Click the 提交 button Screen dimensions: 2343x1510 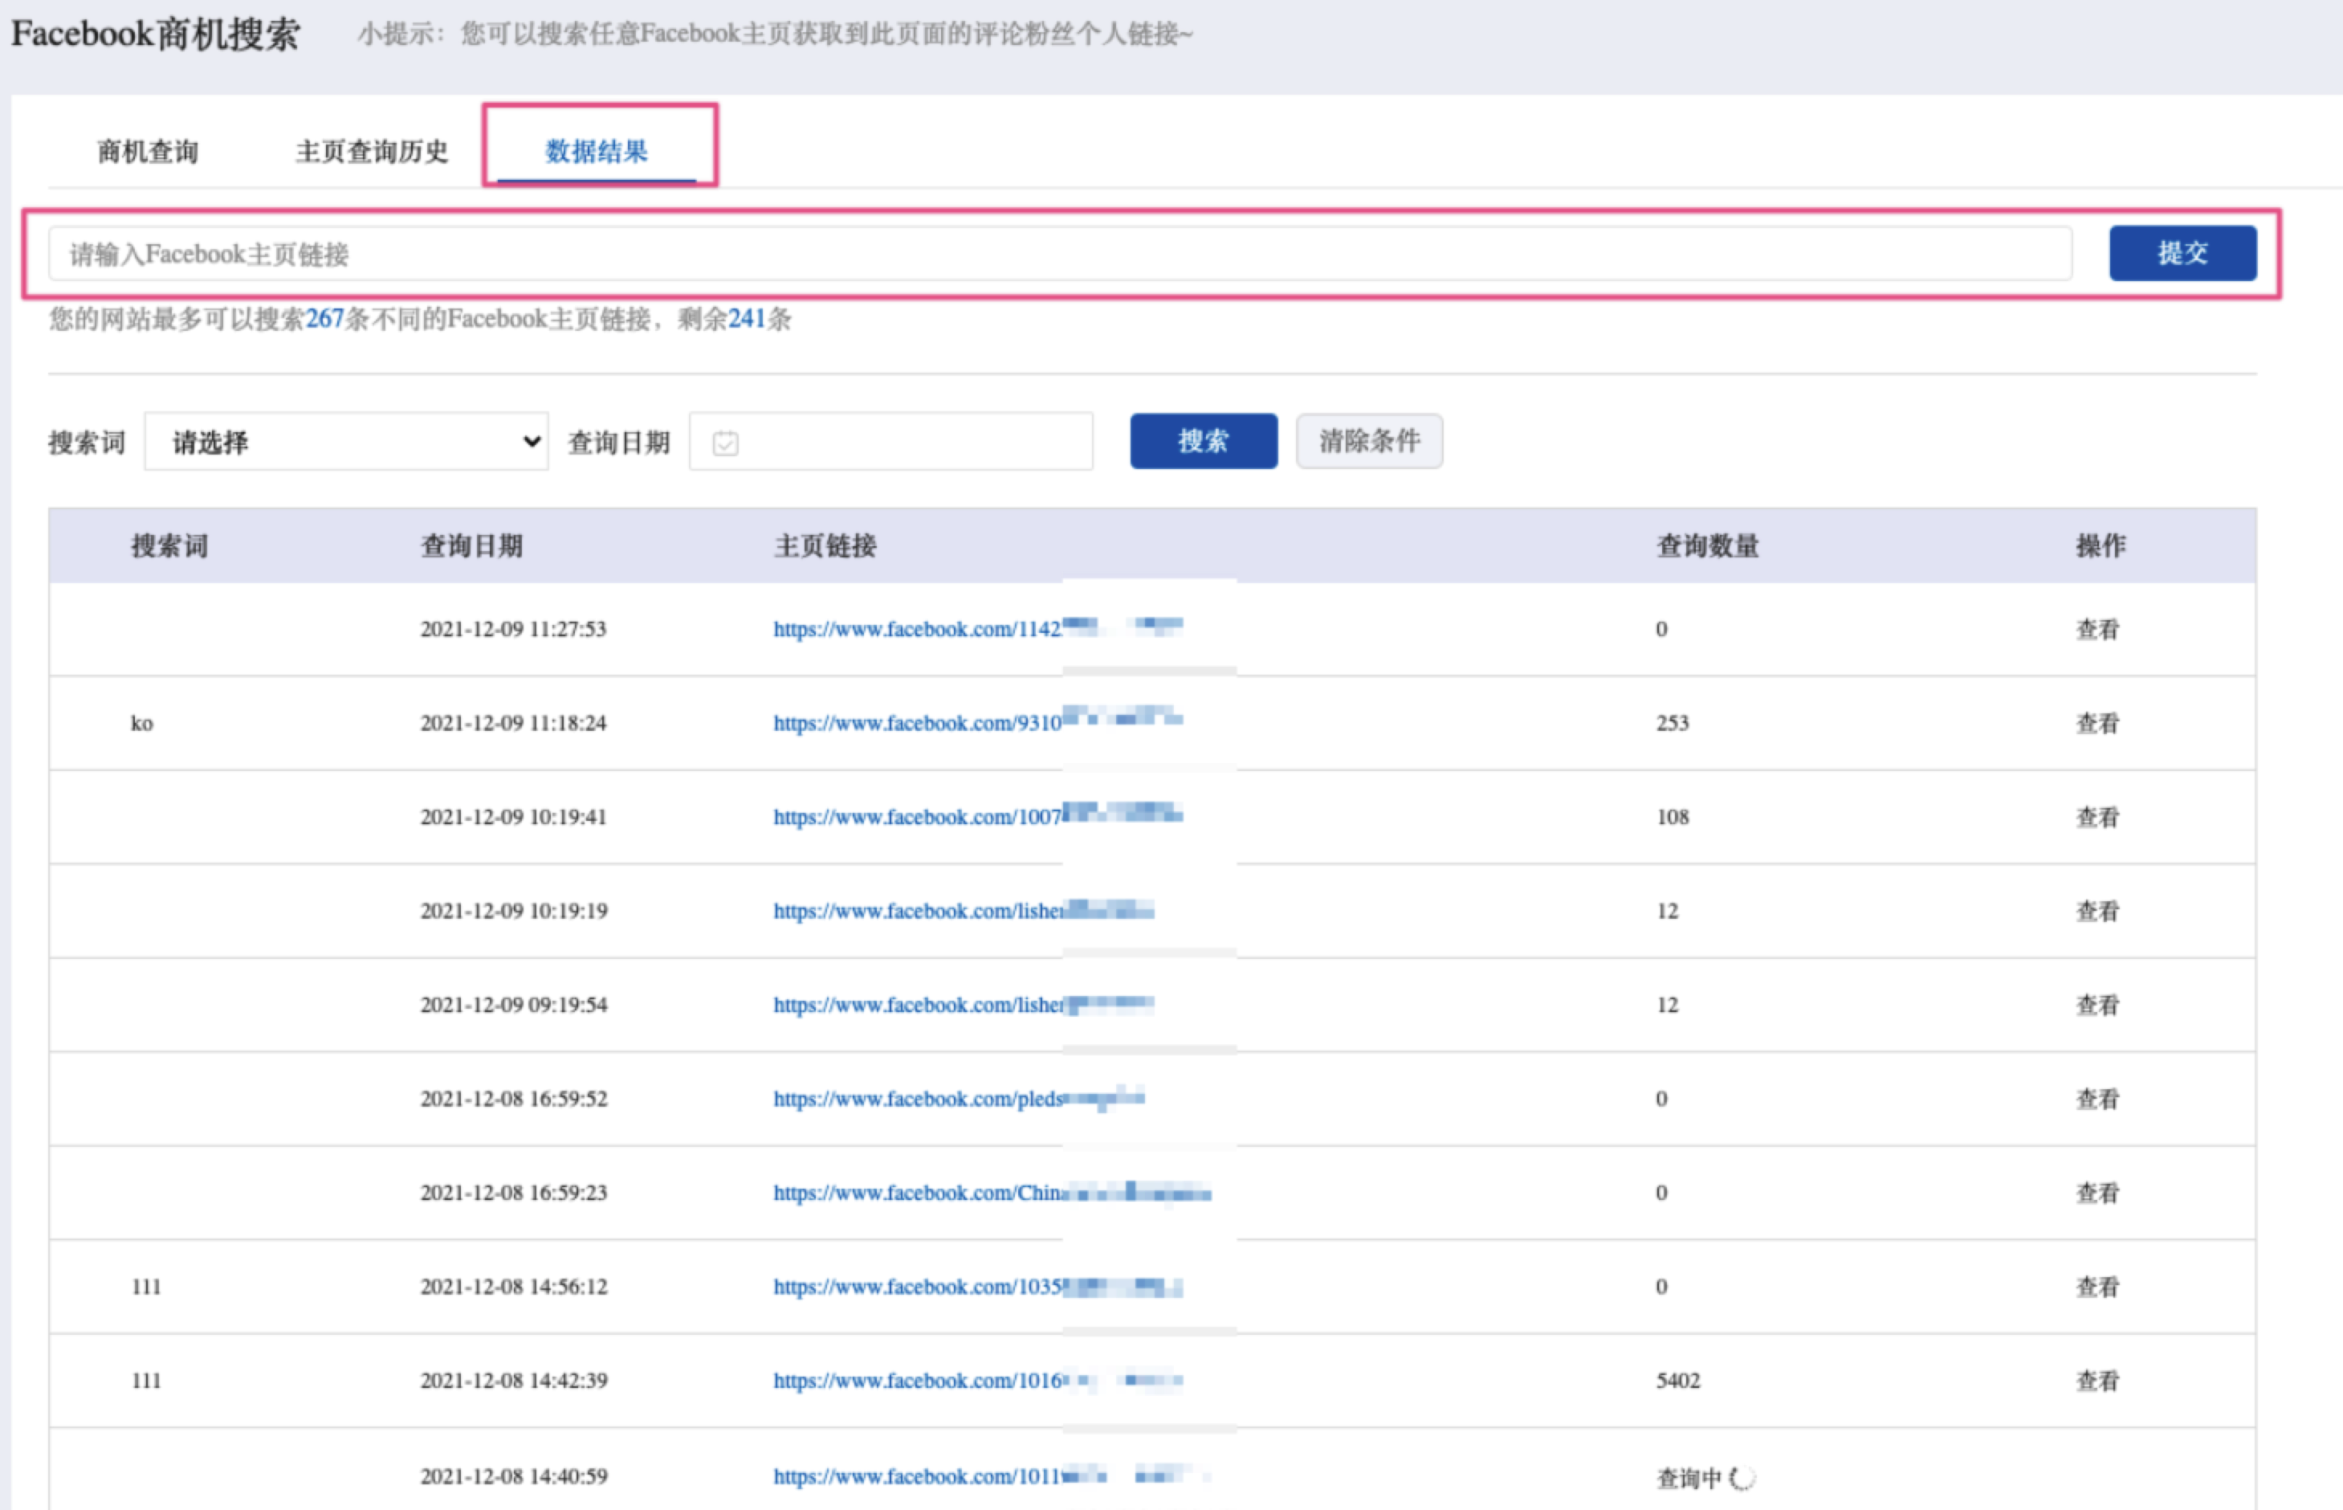click(x=2182, y=253)
